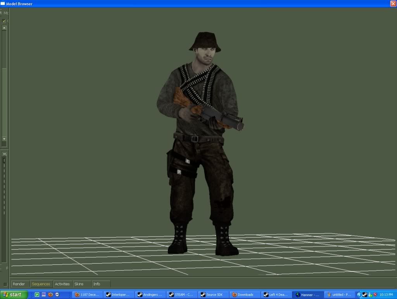Switch to Hammer in the taskbar

308,295
